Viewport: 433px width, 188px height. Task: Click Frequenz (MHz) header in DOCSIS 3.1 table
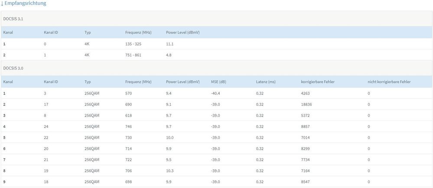point(138,32)
